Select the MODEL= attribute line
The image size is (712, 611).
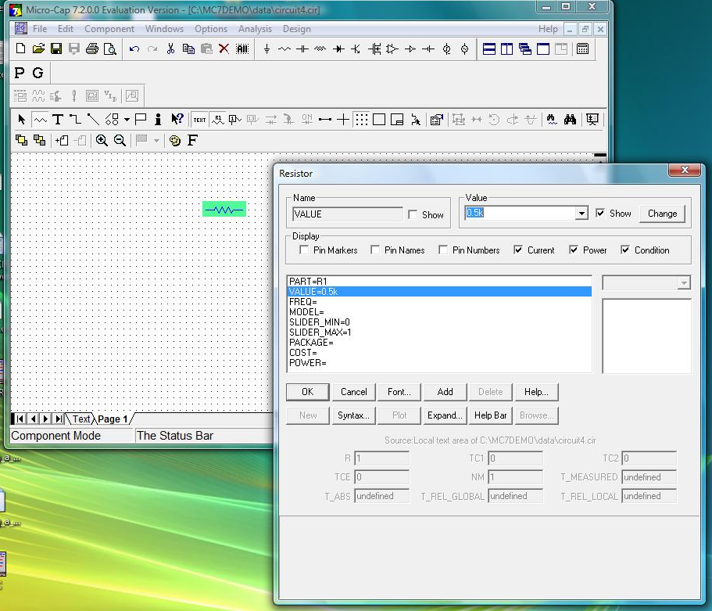439,312
